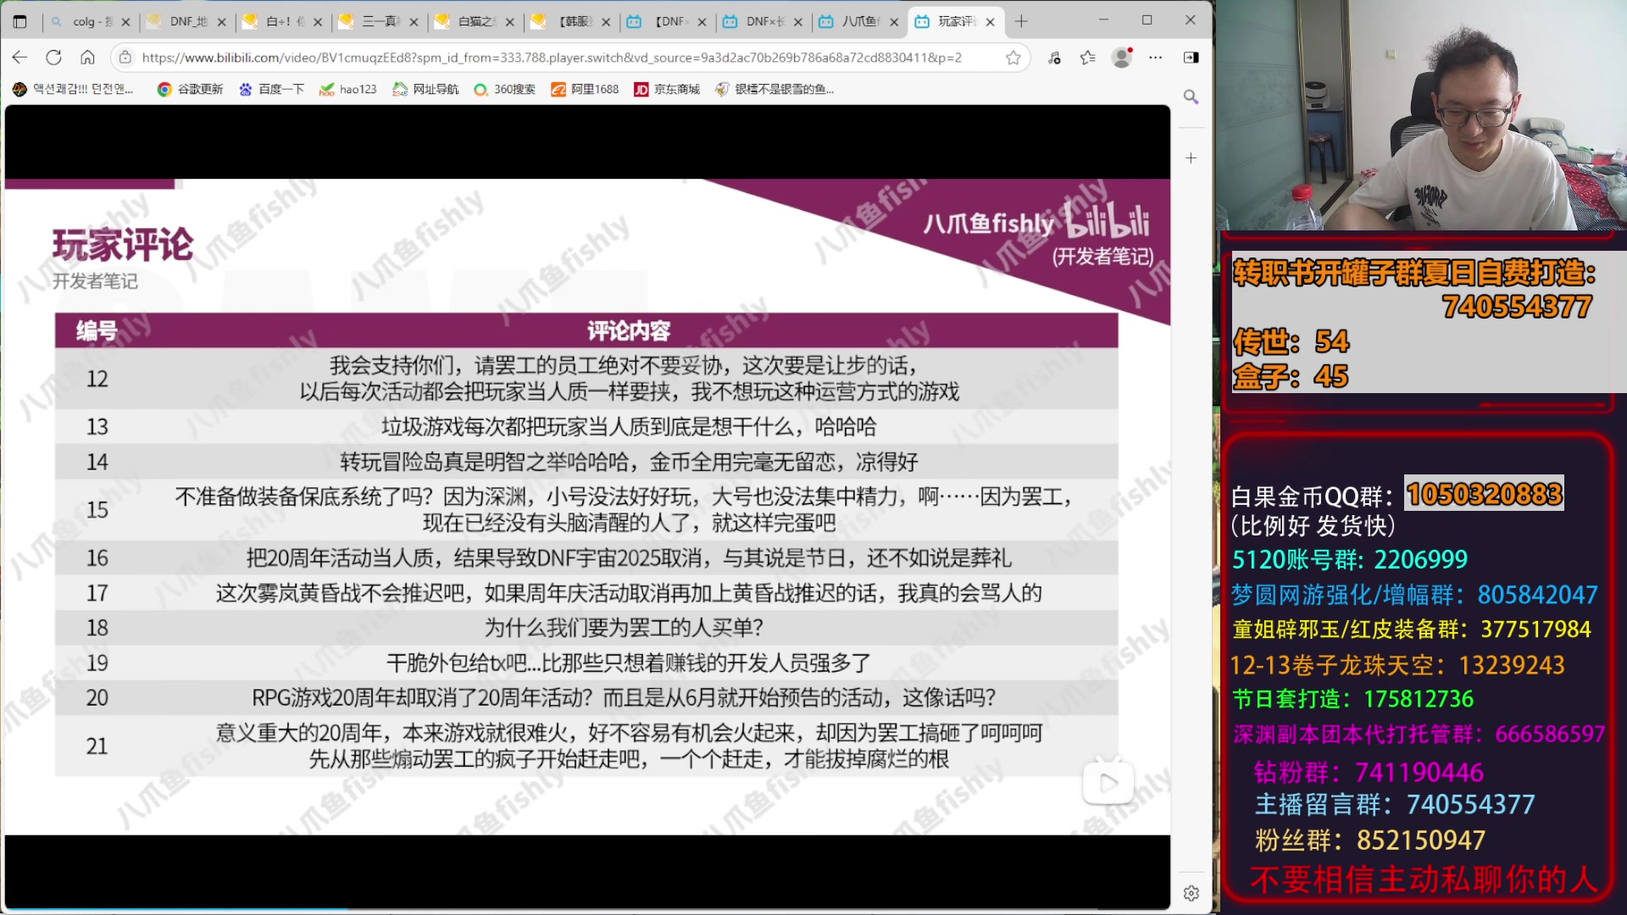Open the browser settings and more menu

click(1156, 58)
